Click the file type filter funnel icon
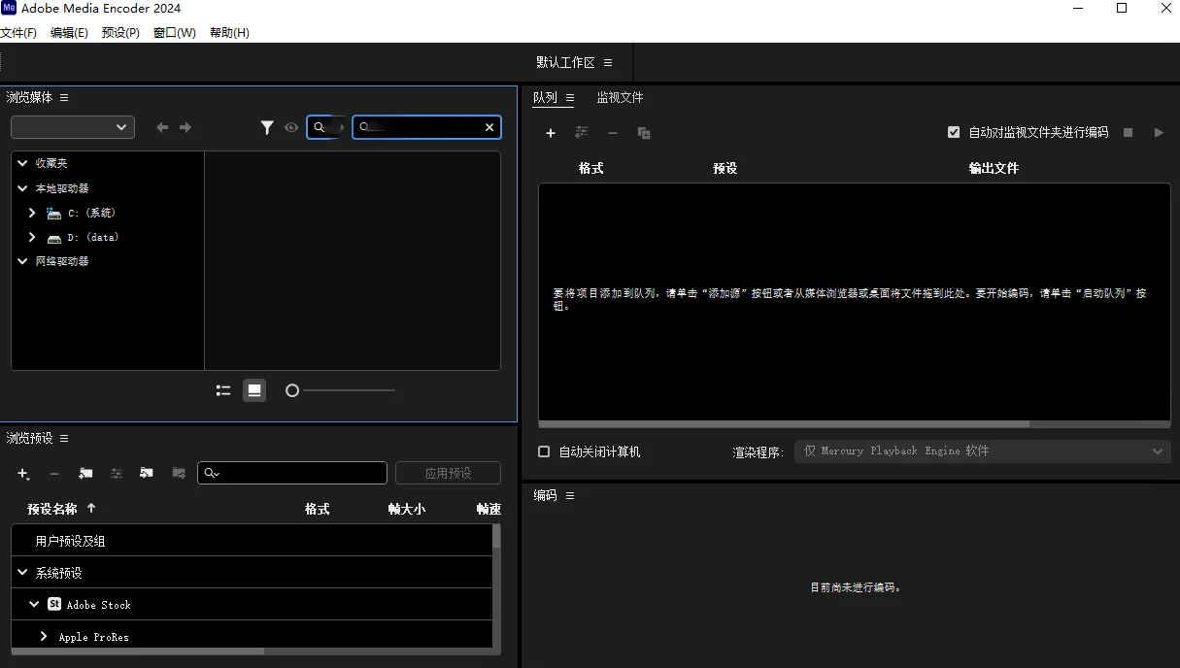1180x668 pixels. [267, 127]
